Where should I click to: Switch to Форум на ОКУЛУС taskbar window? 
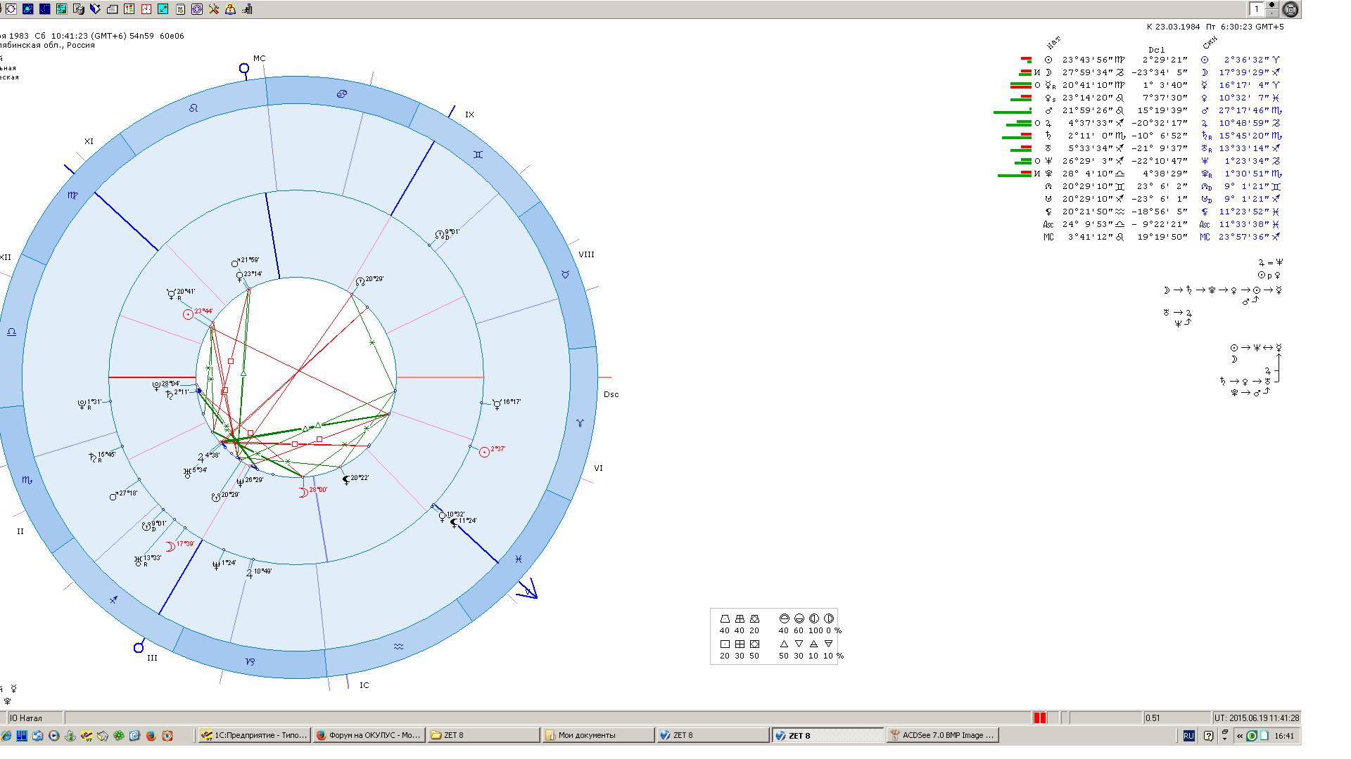(x=368, y=735)
